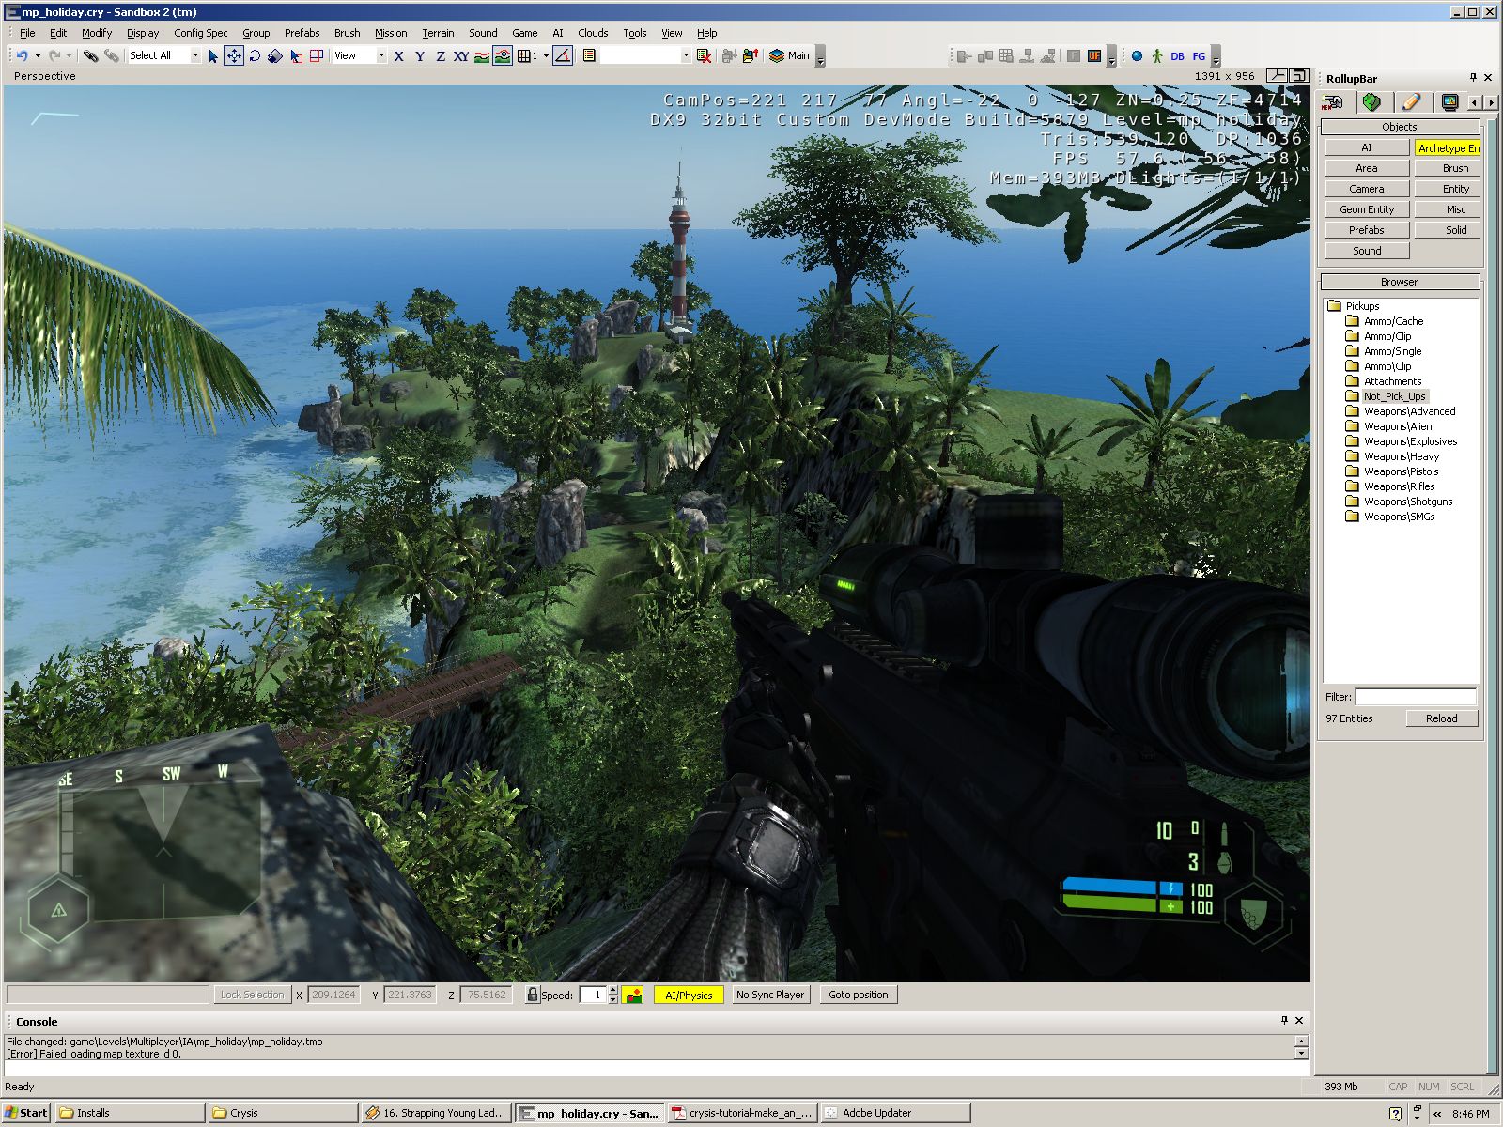1503x1127 pixels.
Task: Click the orange UF toolbar icon
Action: coord(1094,55)
